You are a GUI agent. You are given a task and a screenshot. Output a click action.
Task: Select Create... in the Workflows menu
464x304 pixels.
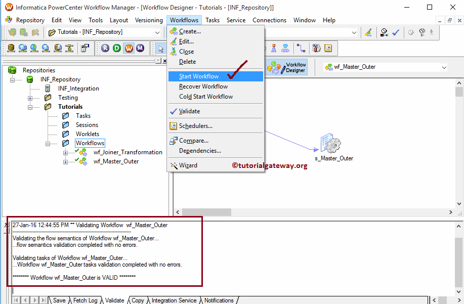coord(216,31)
